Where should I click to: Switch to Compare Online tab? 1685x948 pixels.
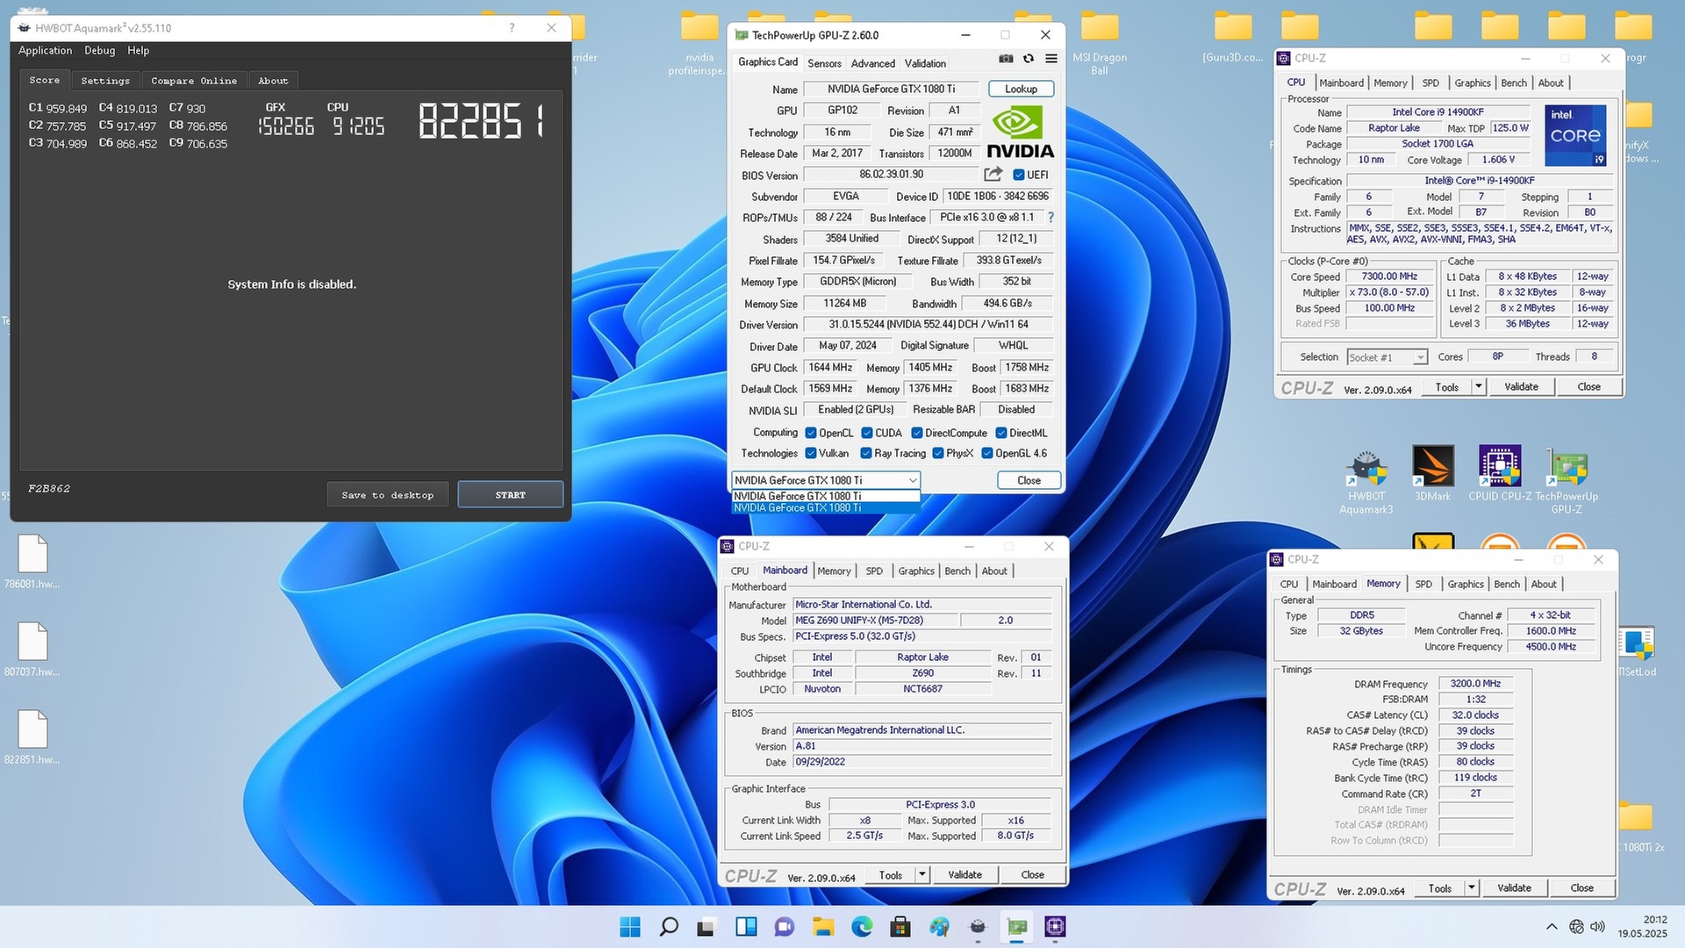pyautogui.click(x=194, y=81)
